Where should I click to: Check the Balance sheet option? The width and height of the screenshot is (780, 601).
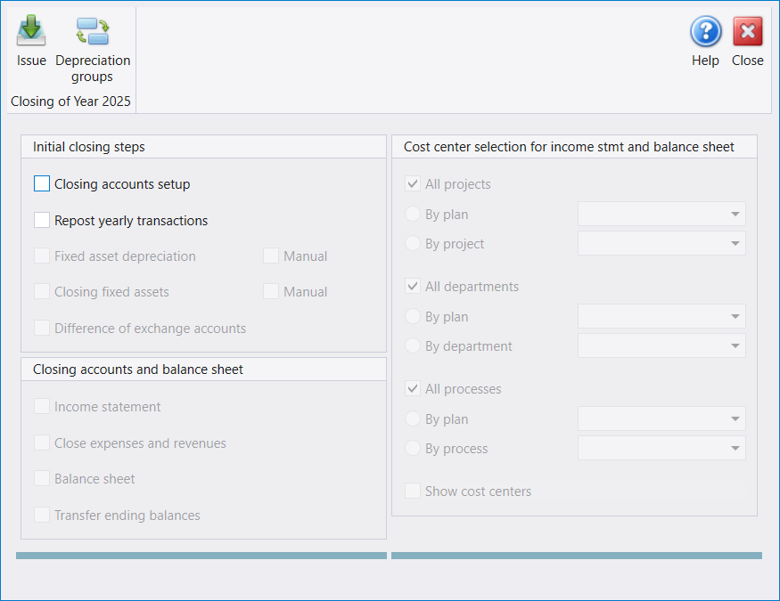pos(42,479)
